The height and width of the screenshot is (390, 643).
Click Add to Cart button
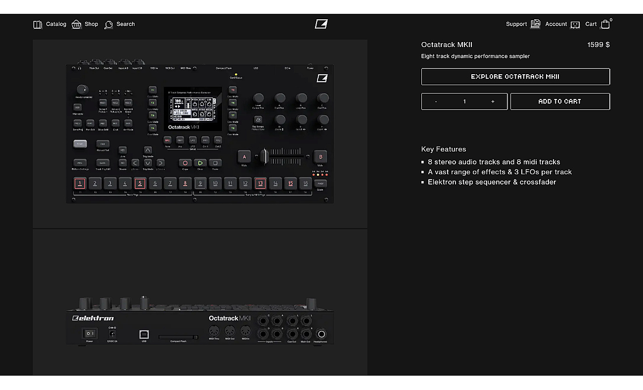(560, 101)
